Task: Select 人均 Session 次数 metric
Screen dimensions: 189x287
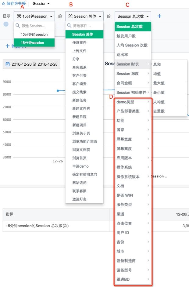Action: click(133, 45)
